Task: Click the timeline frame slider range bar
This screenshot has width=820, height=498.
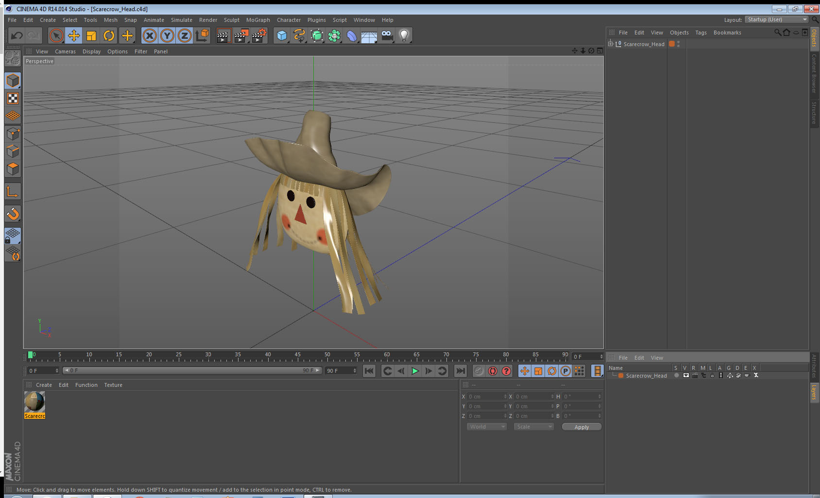Action: [x=192, y=370]
